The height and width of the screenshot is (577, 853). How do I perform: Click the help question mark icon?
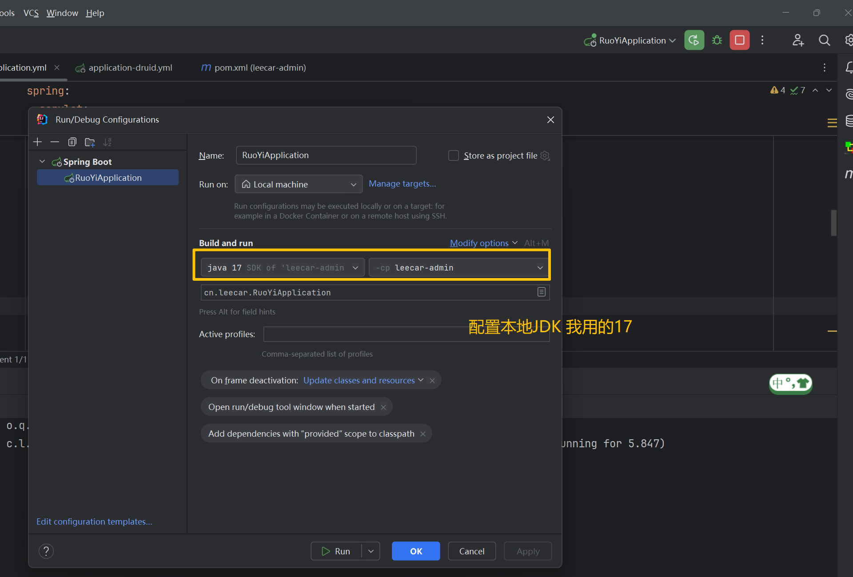(x=46, y=551)
